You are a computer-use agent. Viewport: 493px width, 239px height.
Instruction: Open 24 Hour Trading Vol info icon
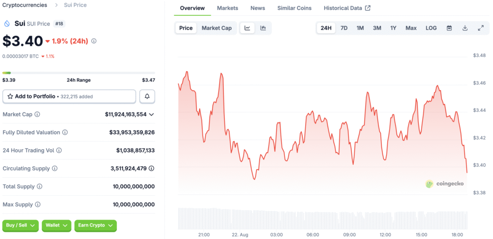[x=59, y=150]
